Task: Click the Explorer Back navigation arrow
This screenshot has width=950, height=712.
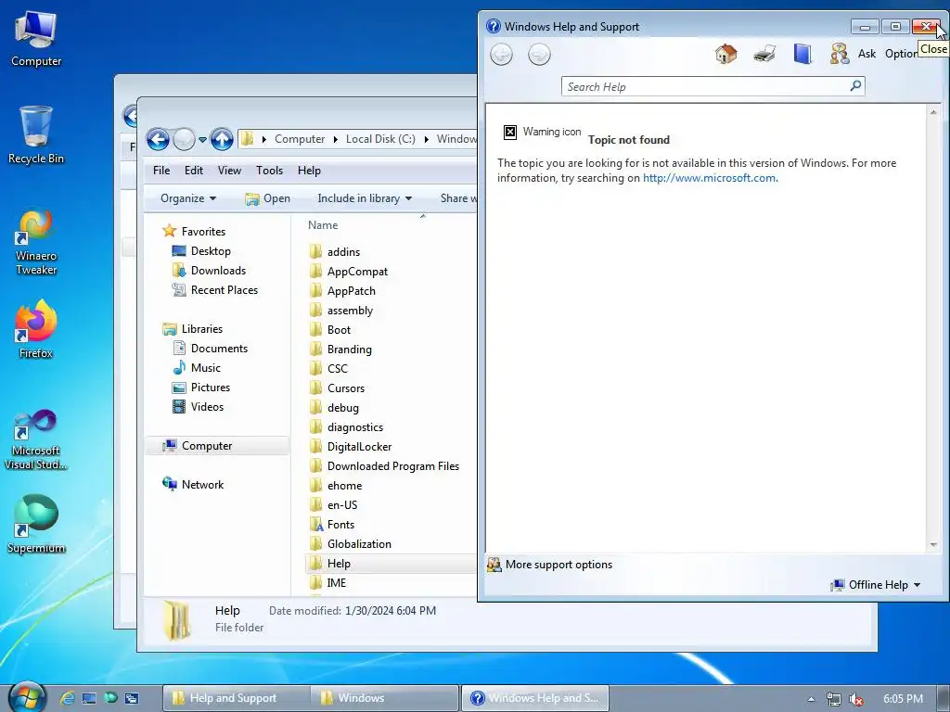Action: 158,139
